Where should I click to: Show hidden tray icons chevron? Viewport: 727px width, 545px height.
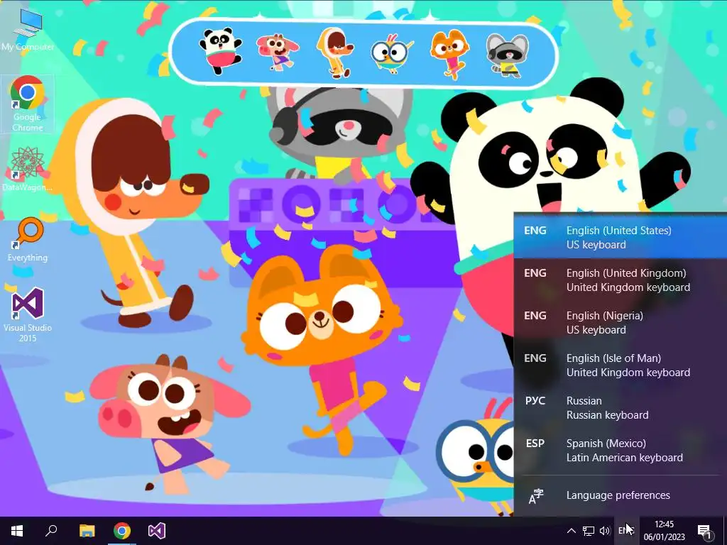click(572, 531)
